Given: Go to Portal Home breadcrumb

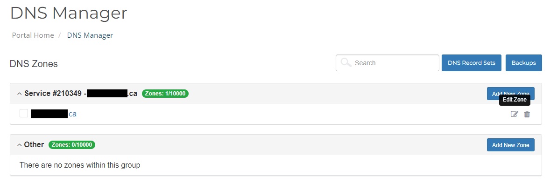Looking at the screenshot, I should [x=33, y=35].
